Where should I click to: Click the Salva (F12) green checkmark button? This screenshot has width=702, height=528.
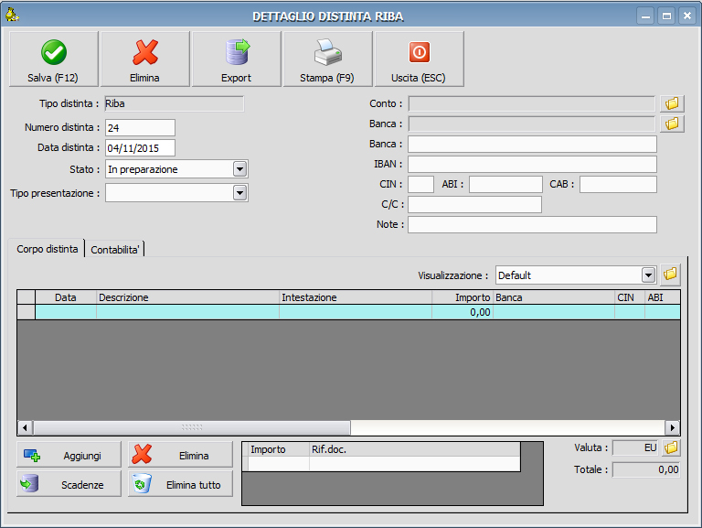(54, 59)
